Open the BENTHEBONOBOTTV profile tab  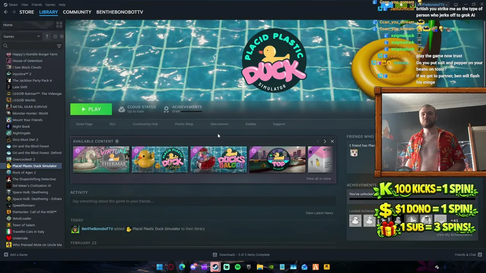click(120, 12)
